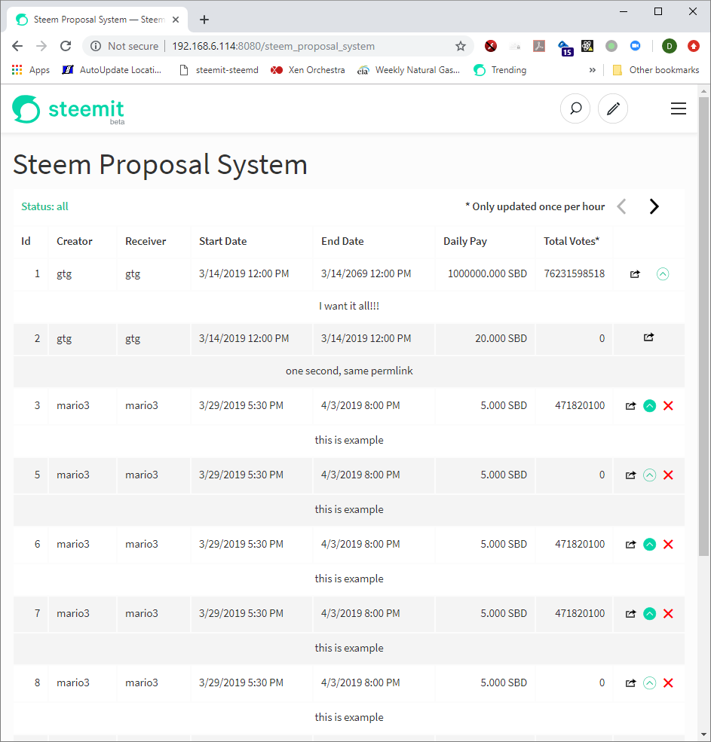Click the pencil compose post icon

(613, 108)
